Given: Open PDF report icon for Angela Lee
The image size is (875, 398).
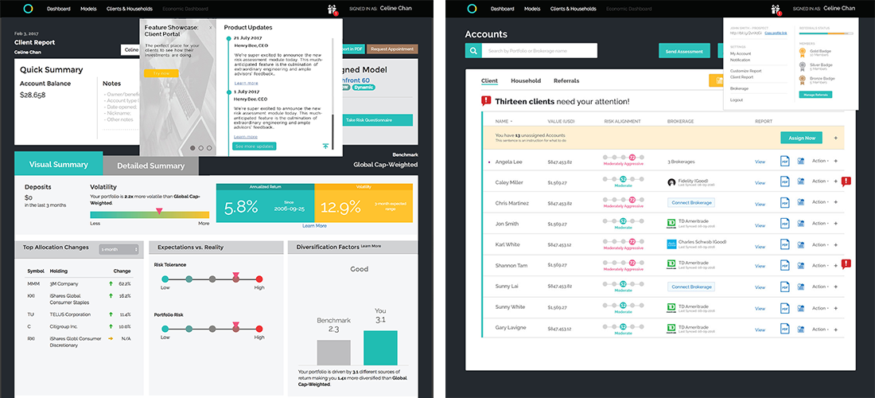Looking at the screenshot, I should [784, 161].
